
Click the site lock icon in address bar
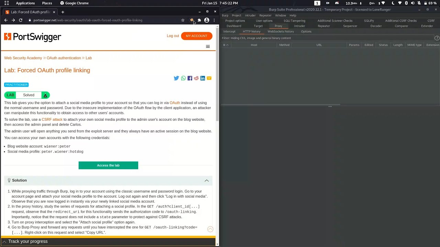(30, 20)
